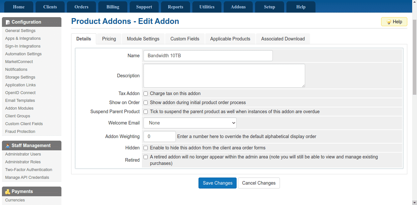Image resolution: width=417 pixels, height=205 pixels.
Task: Switch to the Custom Fields tab
Action: tap(185, 39)
